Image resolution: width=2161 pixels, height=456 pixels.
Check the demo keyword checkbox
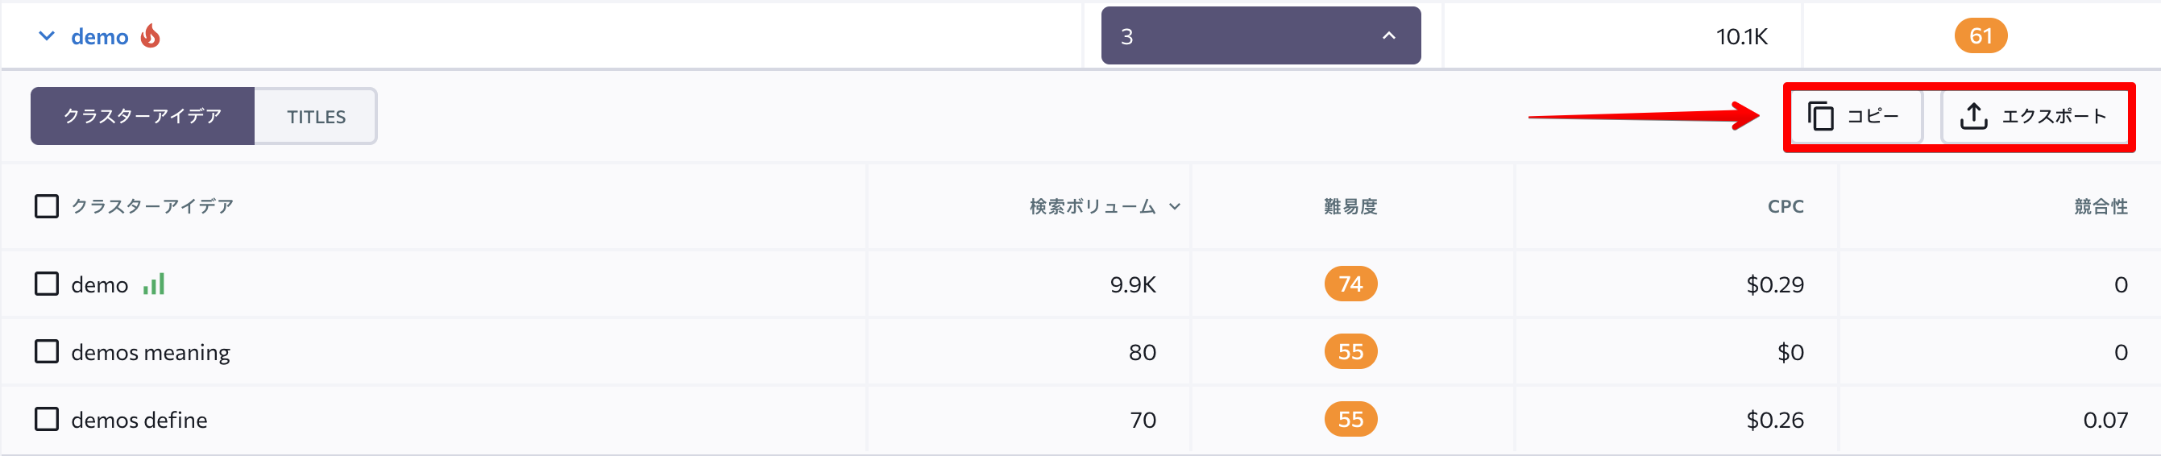click(47, 284)
